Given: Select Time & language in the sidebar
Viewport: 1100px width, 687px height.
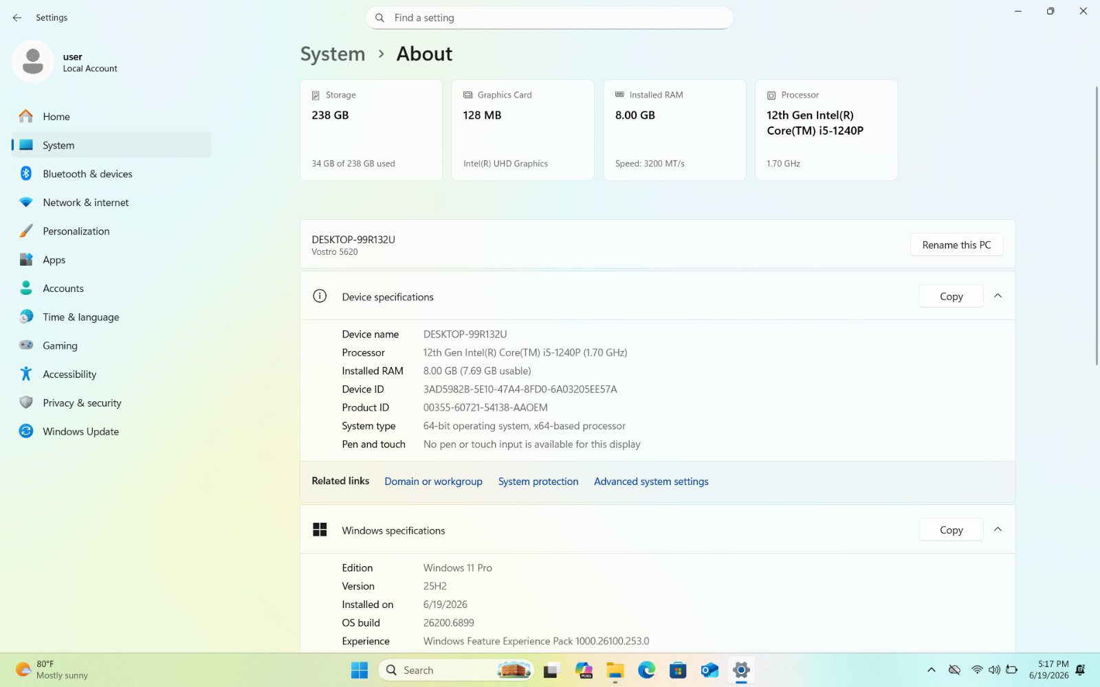Looking at the screenshot, I should tap(111, 317).
